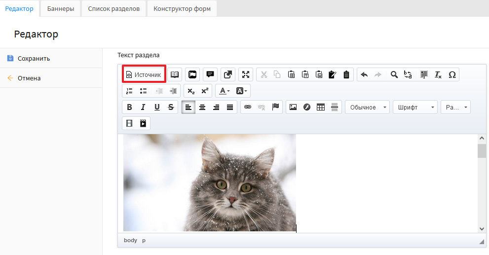Image resolution: width=489 pixels, height=255 pixels.
Task: Maximize the editor with the fullscreen icon
Action: (246, 74)
